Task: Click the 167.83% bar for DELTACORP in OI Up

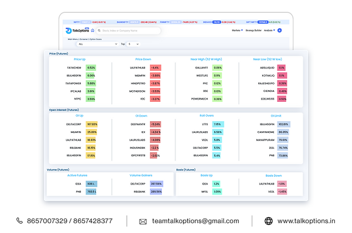Action: pos(92,124)
